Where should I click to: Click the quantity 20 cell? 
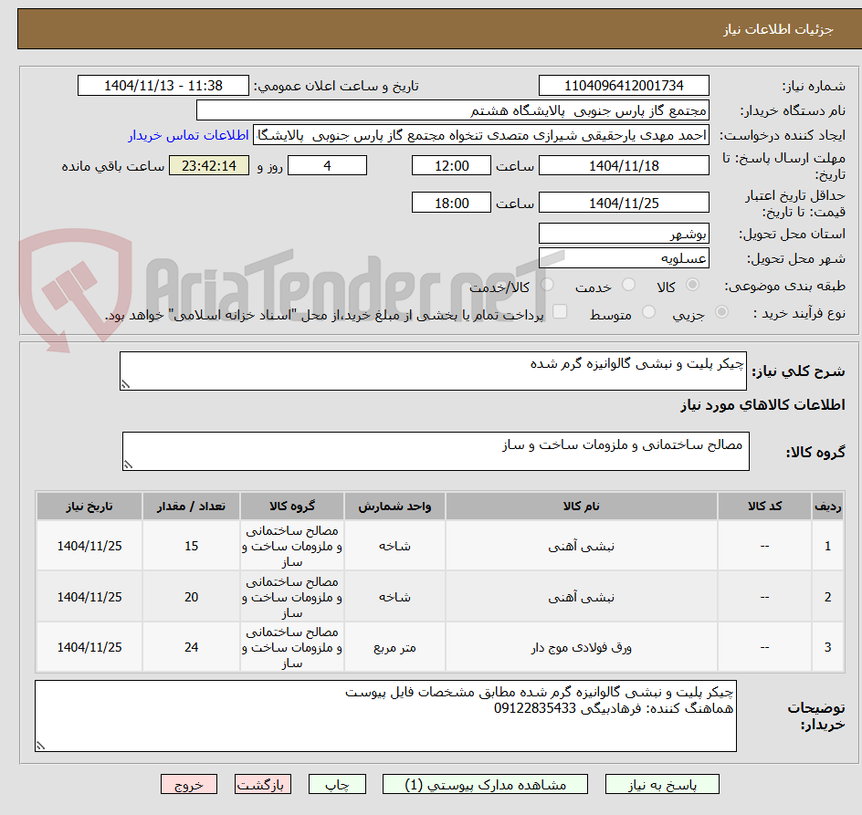[192, 598]
